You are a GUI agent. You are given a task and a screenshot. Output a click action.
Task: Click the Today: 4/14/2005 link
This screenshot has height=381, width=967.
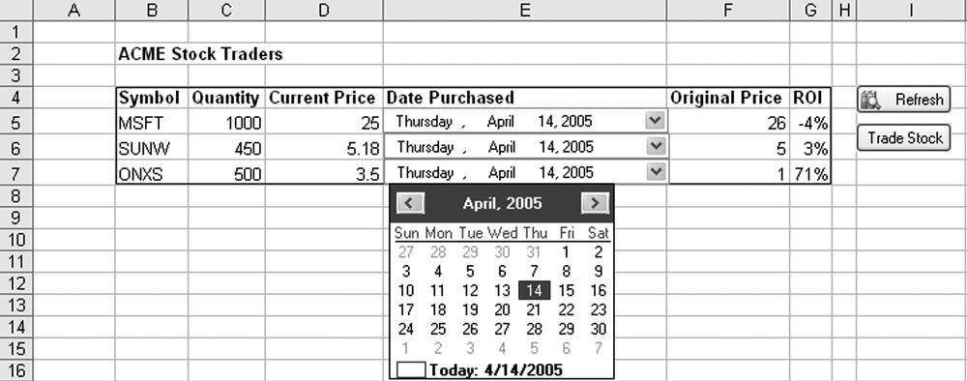[496, 370]
